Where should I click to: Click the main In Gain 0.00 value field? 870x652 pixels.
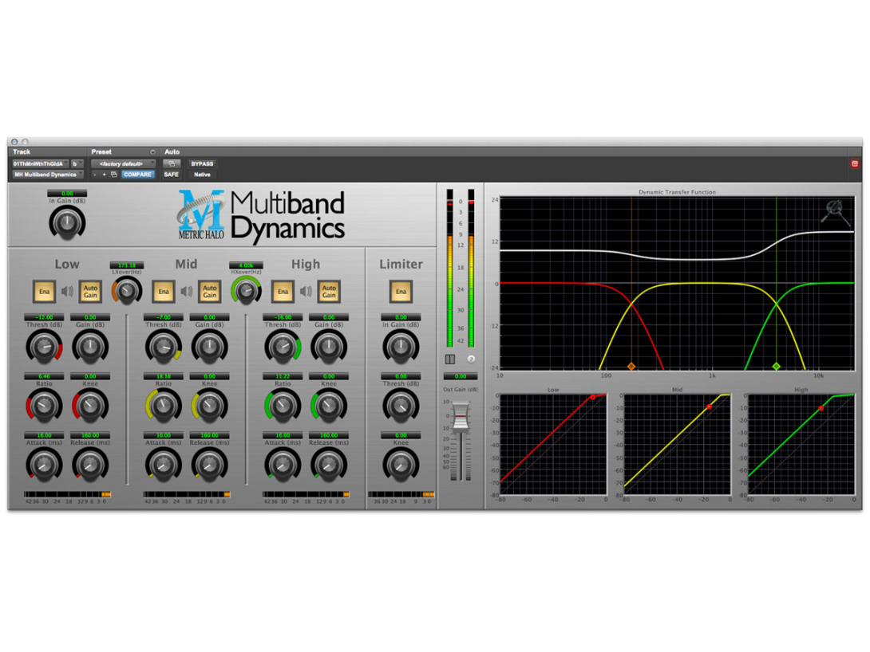[x=67, y=194]
